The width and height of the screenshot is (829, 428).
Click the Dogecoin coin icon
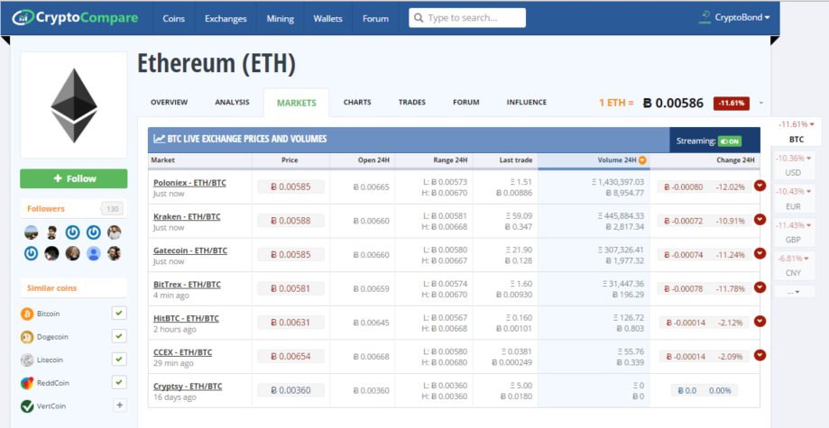tap(27, 337)
